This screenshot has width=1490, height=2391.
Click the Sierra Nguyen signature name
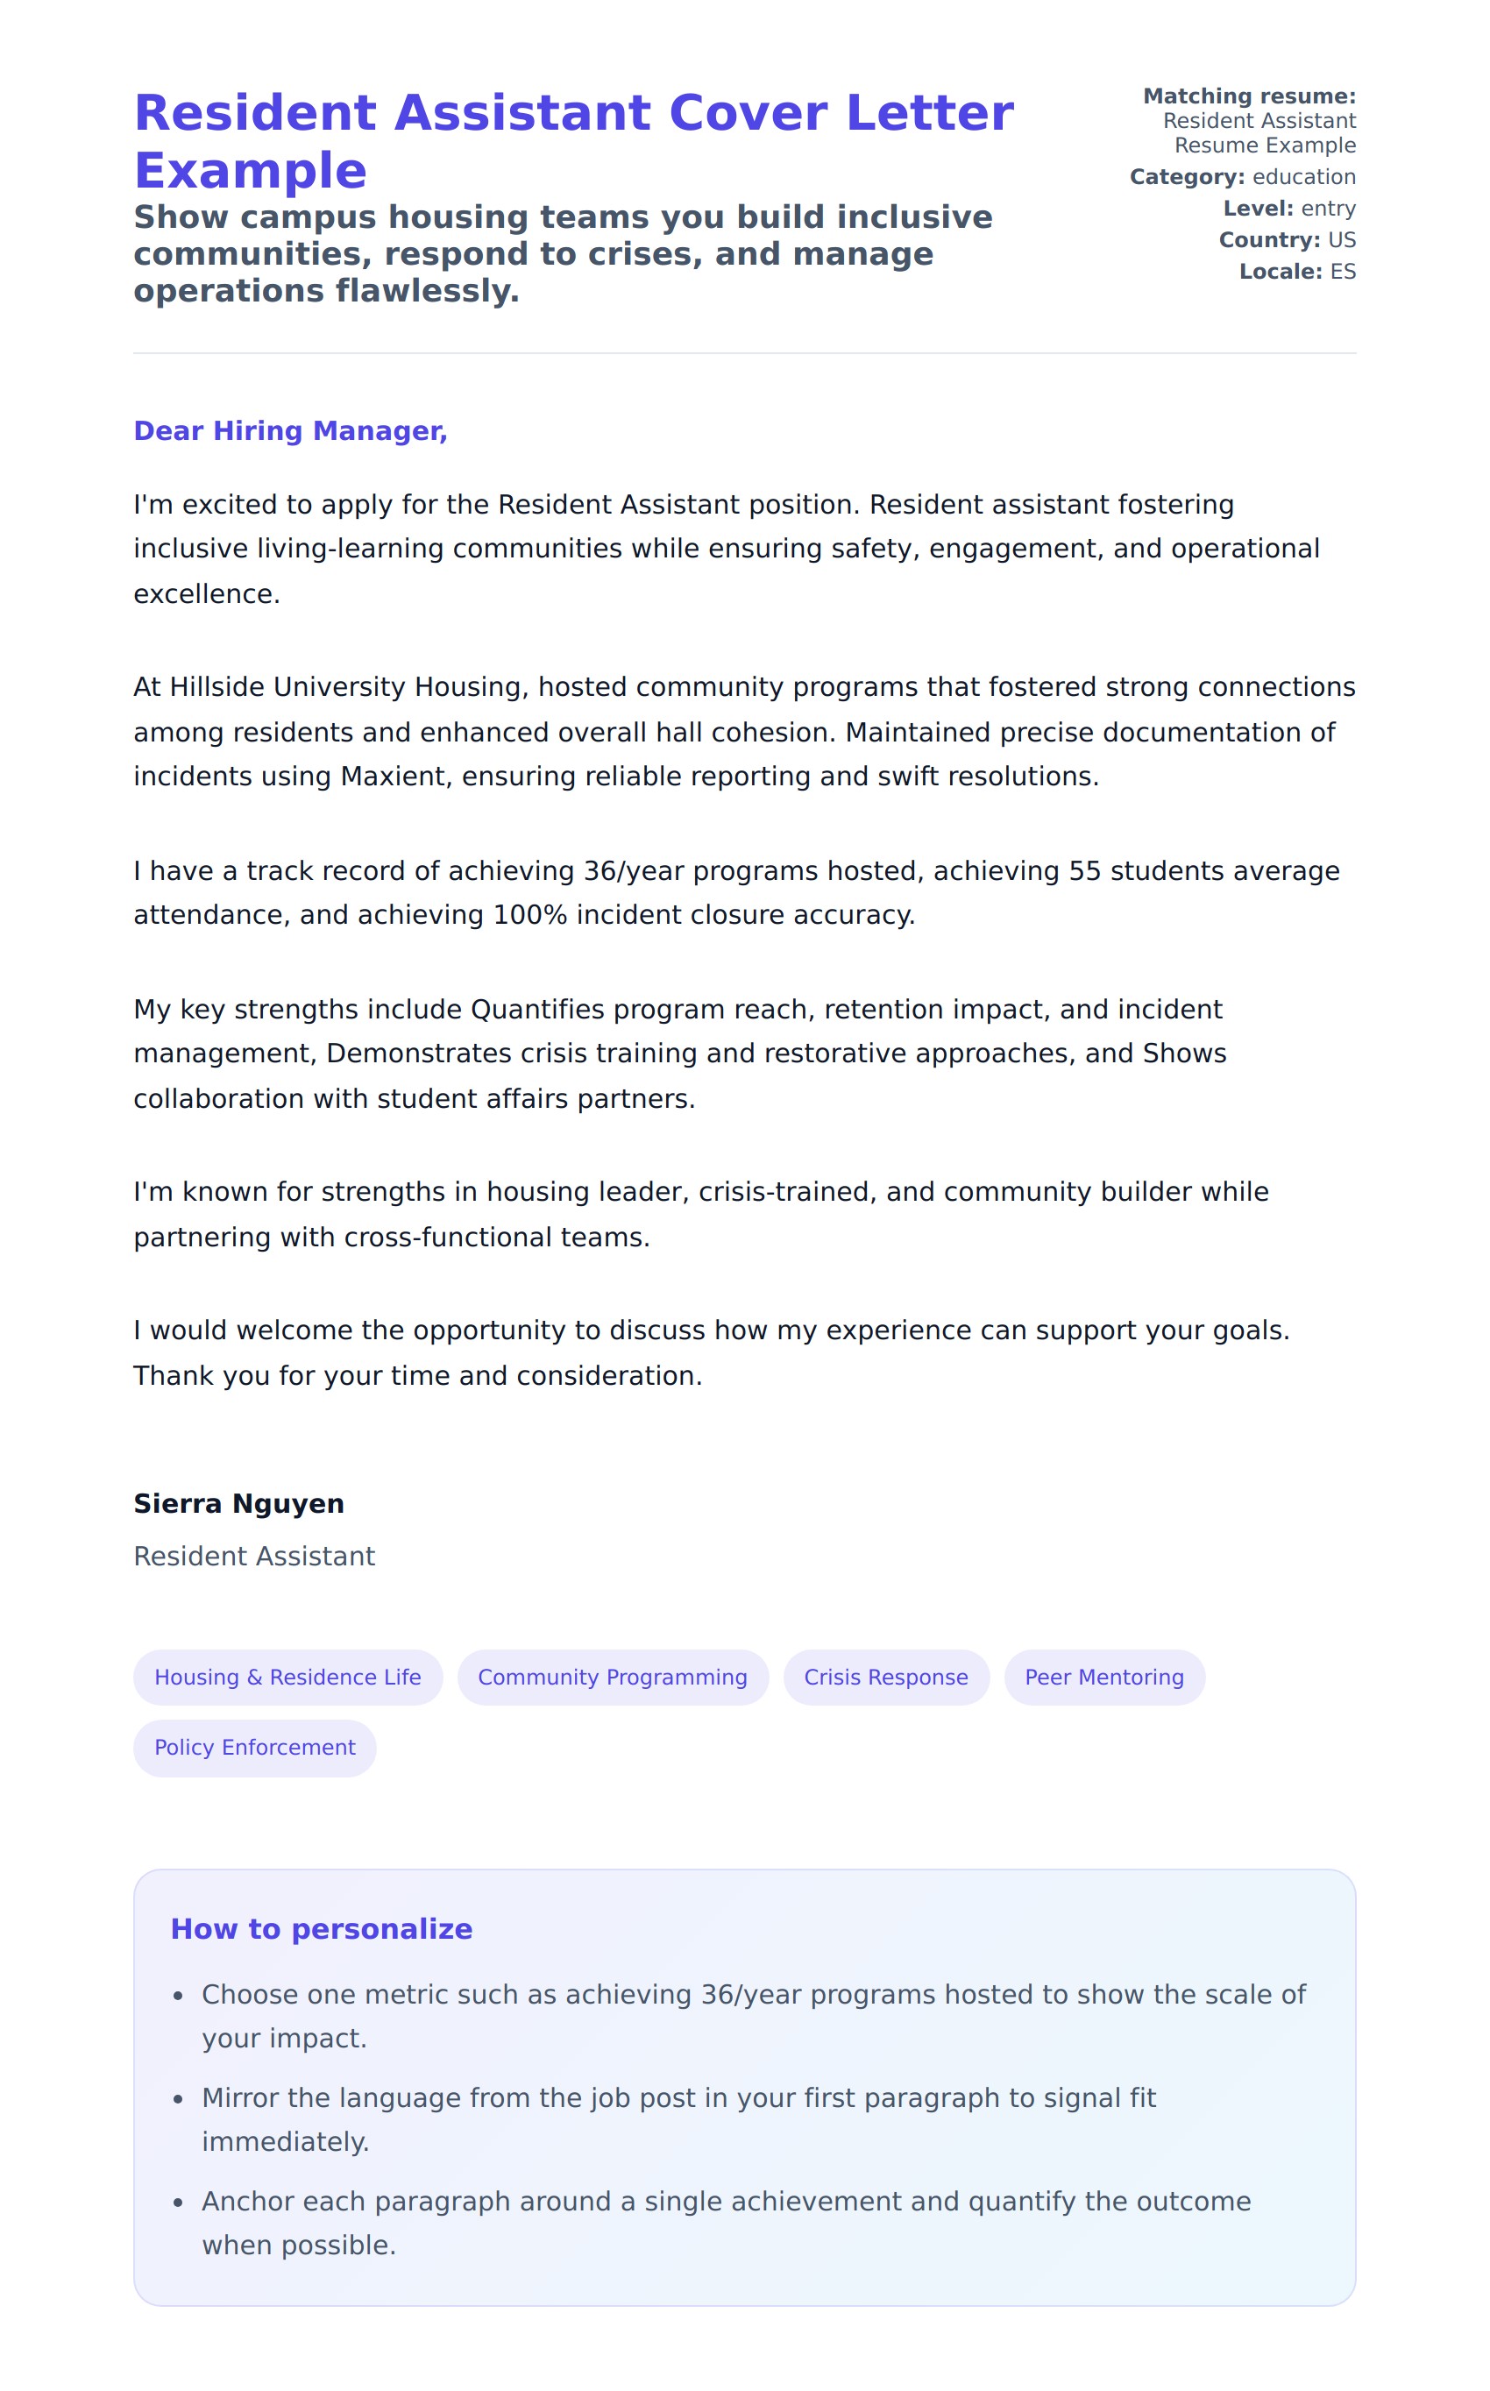coord(238,1503)
